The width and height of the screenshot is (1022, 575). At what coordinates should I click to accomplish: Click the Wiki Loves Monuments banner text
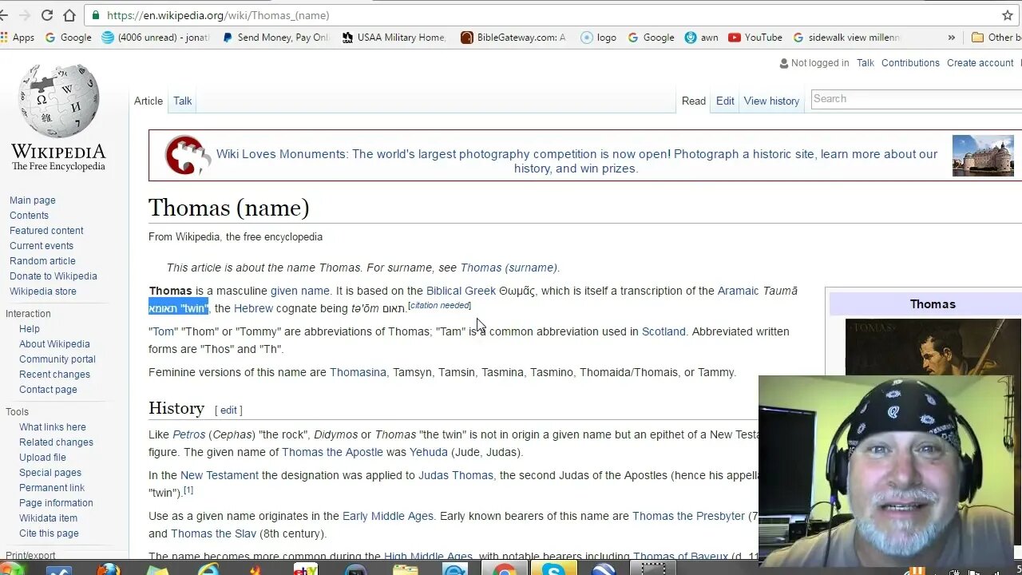[576, 161]
